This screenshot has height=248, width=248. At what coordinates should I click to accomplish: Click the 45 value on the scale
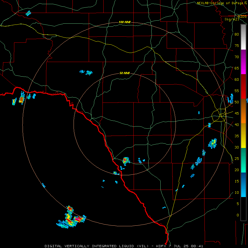point(237,114)
